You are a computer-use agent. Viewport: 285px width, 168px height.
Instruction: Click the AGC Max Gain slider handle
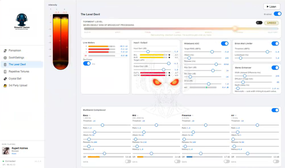pyautogui.click(x=213, y=71)
